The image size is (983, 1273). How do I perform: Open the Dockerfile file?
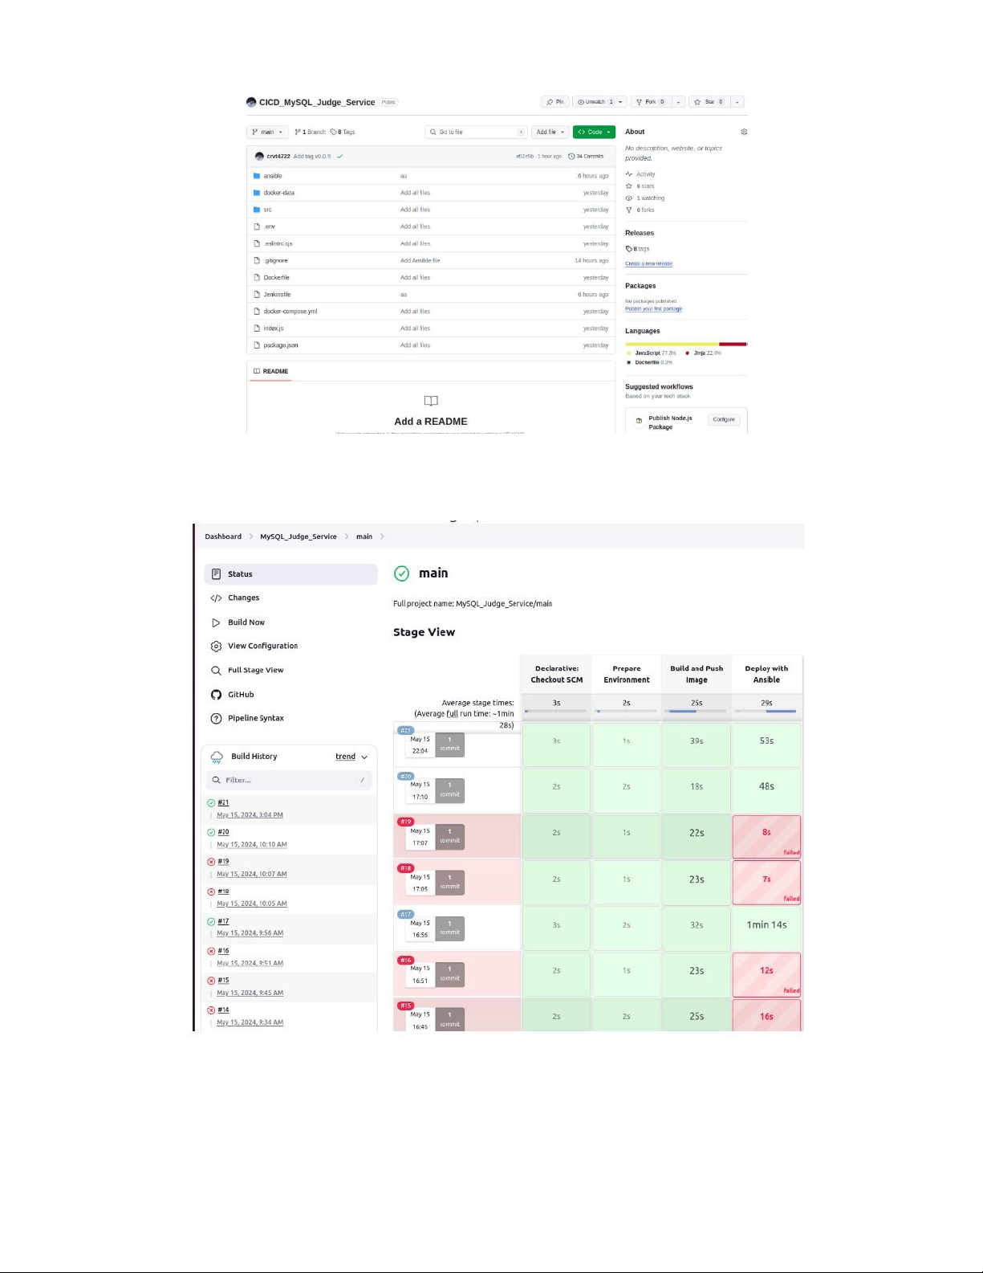[276, 277]
